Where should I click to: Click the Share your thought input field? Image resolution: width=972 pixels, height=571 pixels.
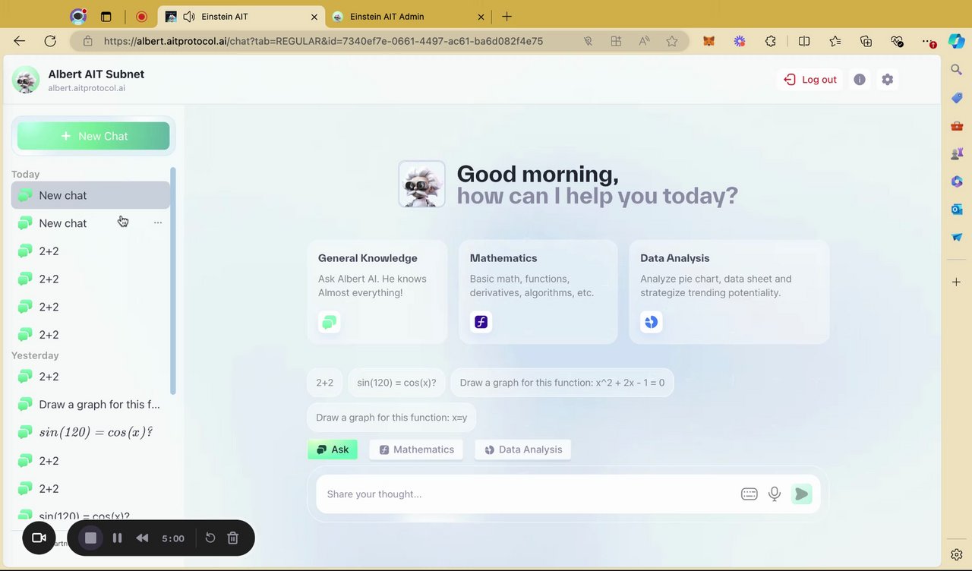[x=528, y=494]
